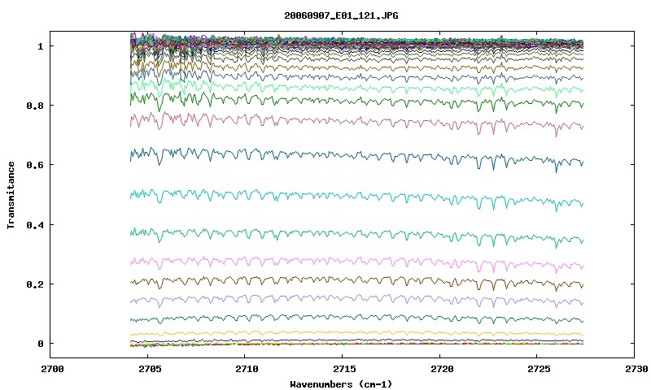Viewport: 651px width, 390px height.
Task: Click the x-axis tick label 2725
Action: [x=539, y=369]
